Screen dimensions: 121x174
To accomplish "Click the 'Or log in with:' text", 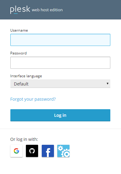I will pyautogui.click(x=24, y=139).
